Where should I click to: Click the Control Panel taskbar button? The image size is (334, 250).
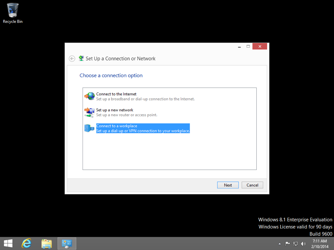click(67, 244)
